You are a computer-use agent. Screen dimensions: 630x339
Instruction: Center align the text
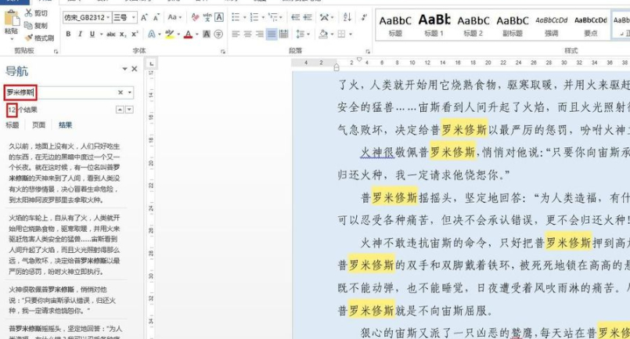coord(247,34)
